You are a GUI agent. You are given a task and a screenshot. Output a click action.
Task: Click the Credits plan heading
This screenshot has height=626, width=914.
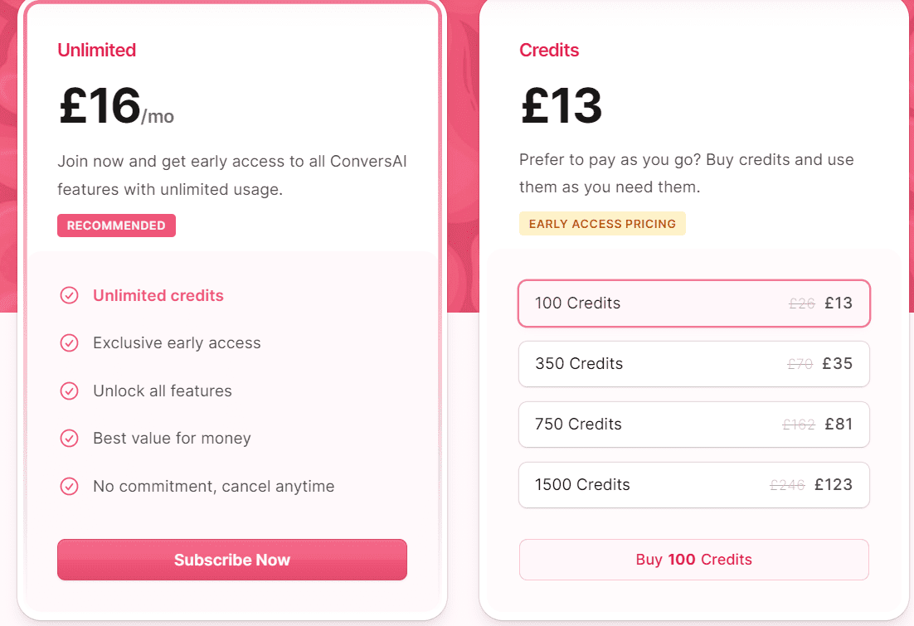click(549, 50)
